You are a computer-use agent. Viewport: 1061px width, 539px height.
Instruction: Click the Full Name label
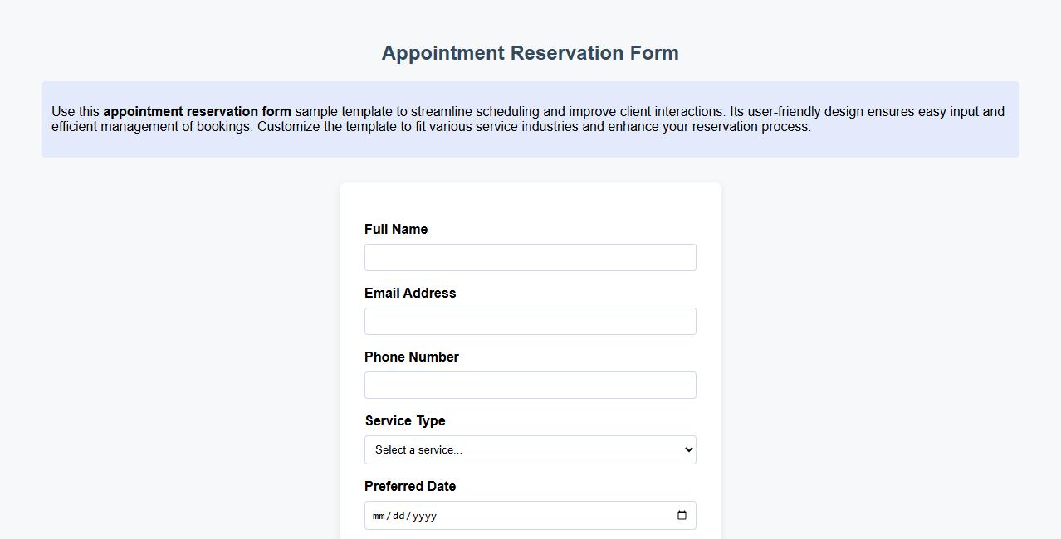pos(396,229)
